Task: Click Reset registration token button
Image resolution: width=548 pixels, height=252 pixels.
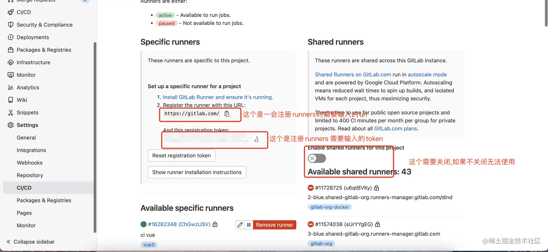Action: tap(182, 155)
